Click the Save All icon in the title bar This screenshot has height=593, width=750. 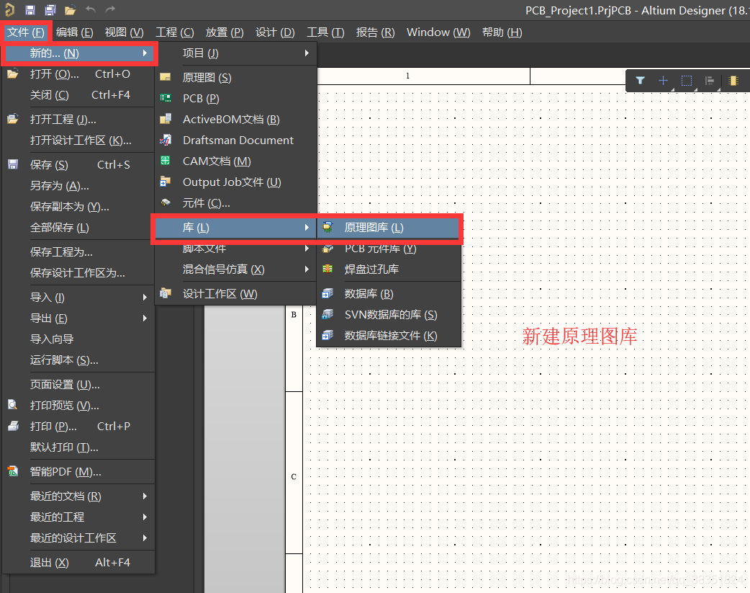(x=50, y=10)
